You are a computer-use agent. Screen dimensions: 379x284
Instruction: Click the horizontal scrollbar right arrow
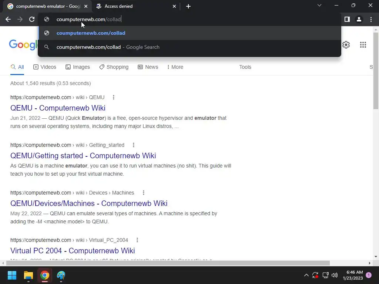(370, 263)
